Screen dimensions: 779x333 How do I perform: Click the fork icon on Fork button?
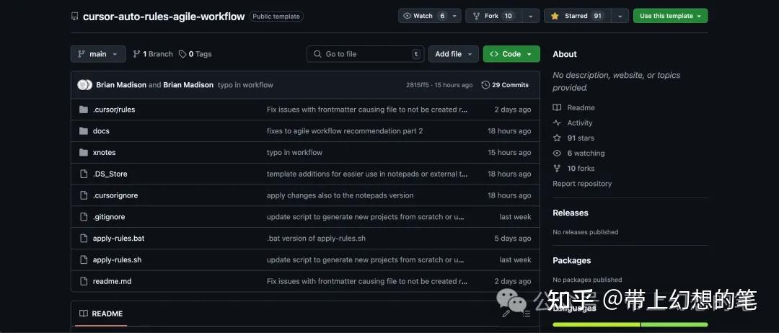click(477, 16)
